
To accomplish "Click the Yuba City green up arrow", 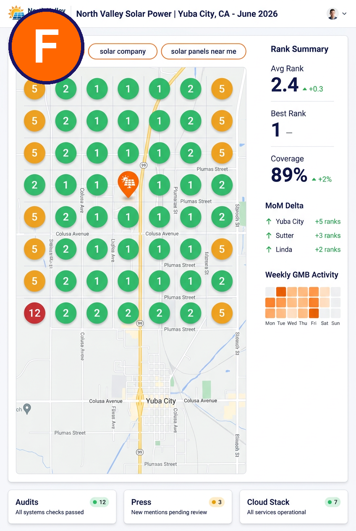I will coord(269,221).
